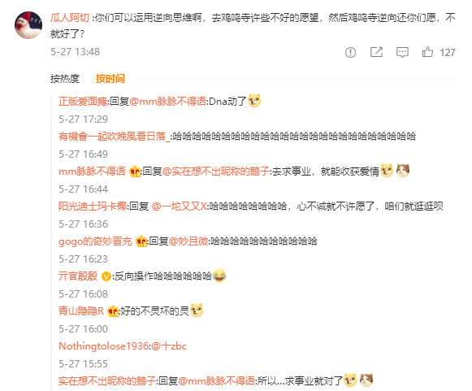Click the crown badge beside gogo的奇妙冒充
The height and width of the screenshot is (391, 472).
tap(141, 241)
